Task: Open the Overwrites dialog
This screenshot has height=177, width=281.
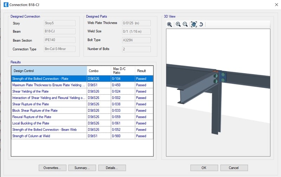Action: [x=52, y=168]
